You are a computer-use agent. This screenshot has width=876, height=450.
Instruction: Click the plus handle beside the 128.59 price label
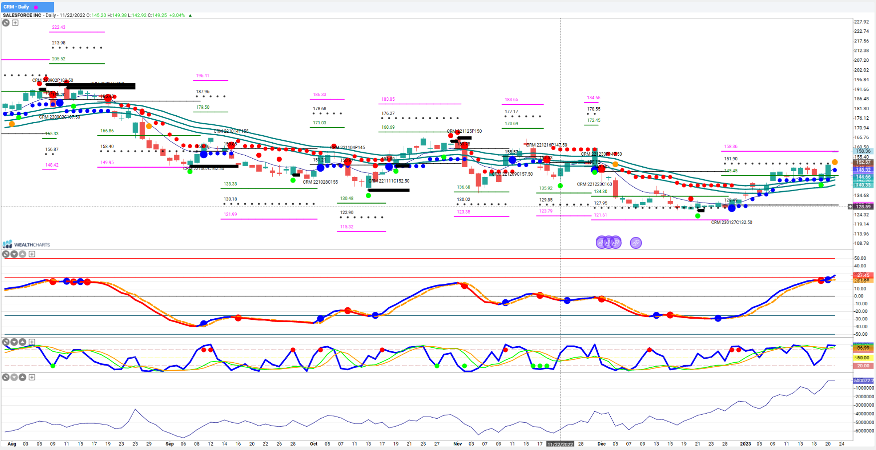(851, 207)
